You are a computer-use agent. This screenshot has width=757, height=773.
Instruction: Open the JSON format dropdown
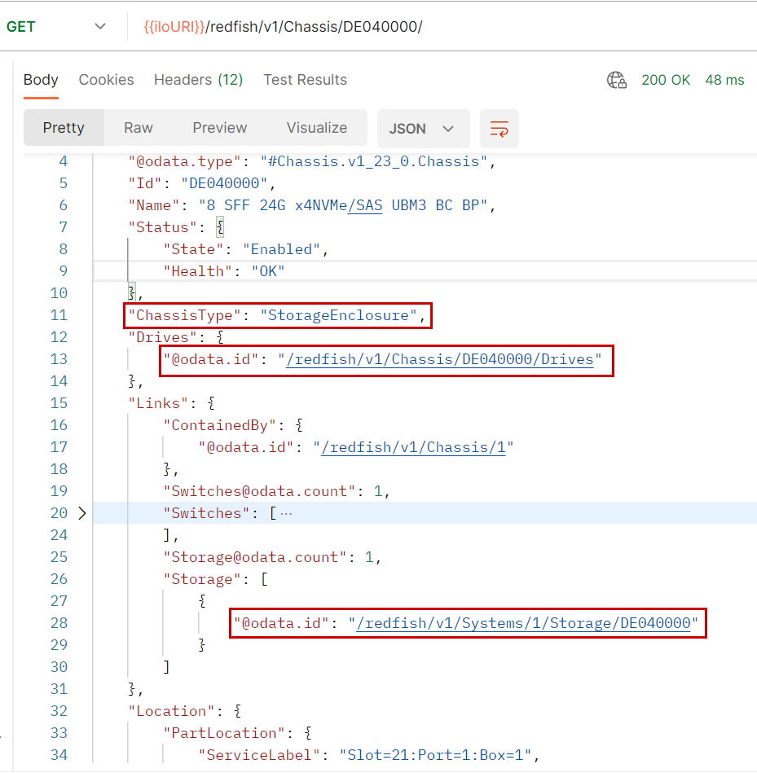click(422, 129)
